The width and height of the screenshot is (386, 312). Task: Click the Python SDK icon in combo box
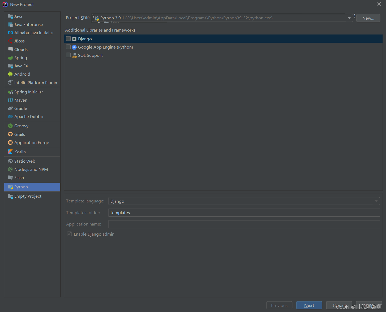pyautogui.click(x=97, y=18)
